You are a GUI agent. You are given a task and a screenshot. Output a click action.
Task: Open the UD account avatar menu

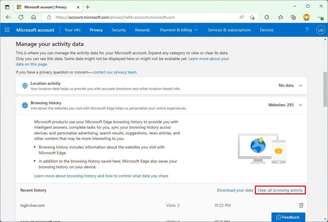coord(320,30)
